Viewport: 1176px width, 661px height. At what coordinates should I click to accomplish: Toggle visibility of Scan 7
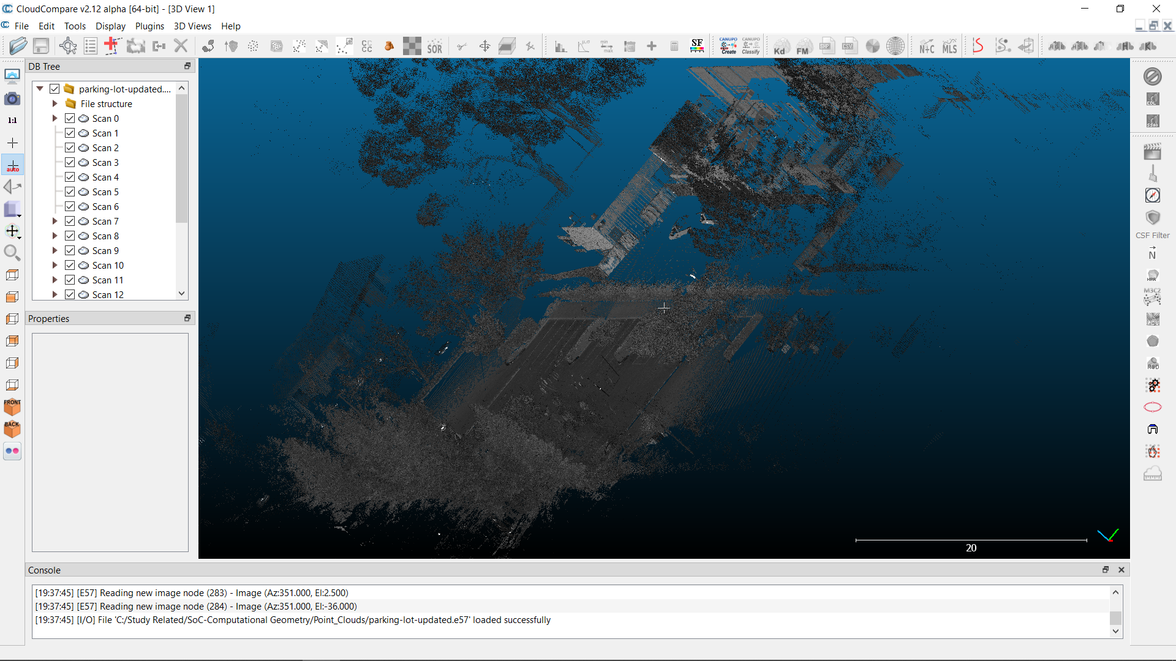pos(69,221)
